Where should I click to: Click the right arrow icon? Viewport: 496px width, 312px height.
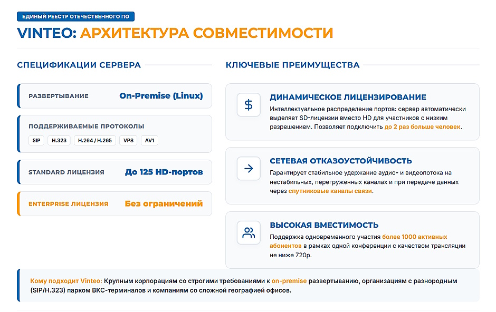[x=249, y=168]
